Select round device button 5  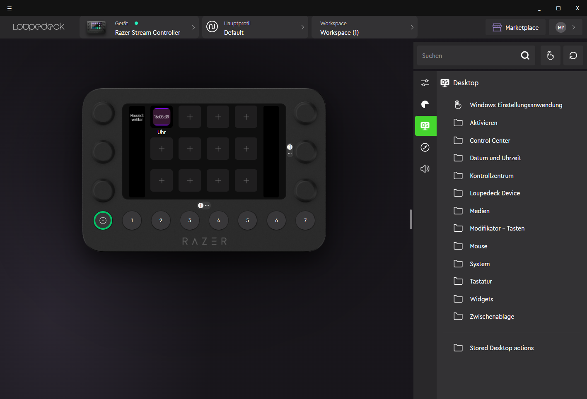pyautogui.click(x=248, y=221)
